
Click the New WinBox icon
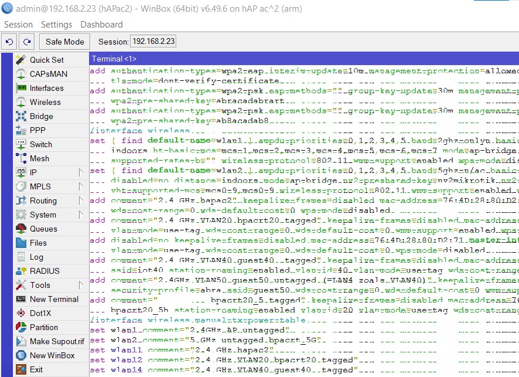coord(21,355)
